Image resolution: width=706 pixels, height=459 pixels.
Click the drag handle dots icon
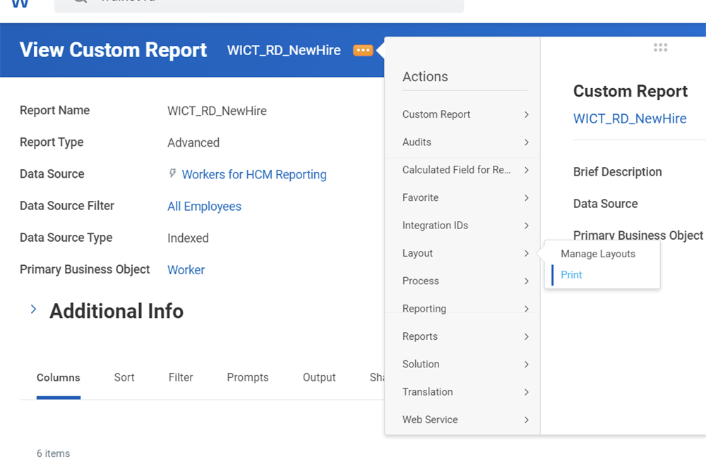click(x=661, y=48)
